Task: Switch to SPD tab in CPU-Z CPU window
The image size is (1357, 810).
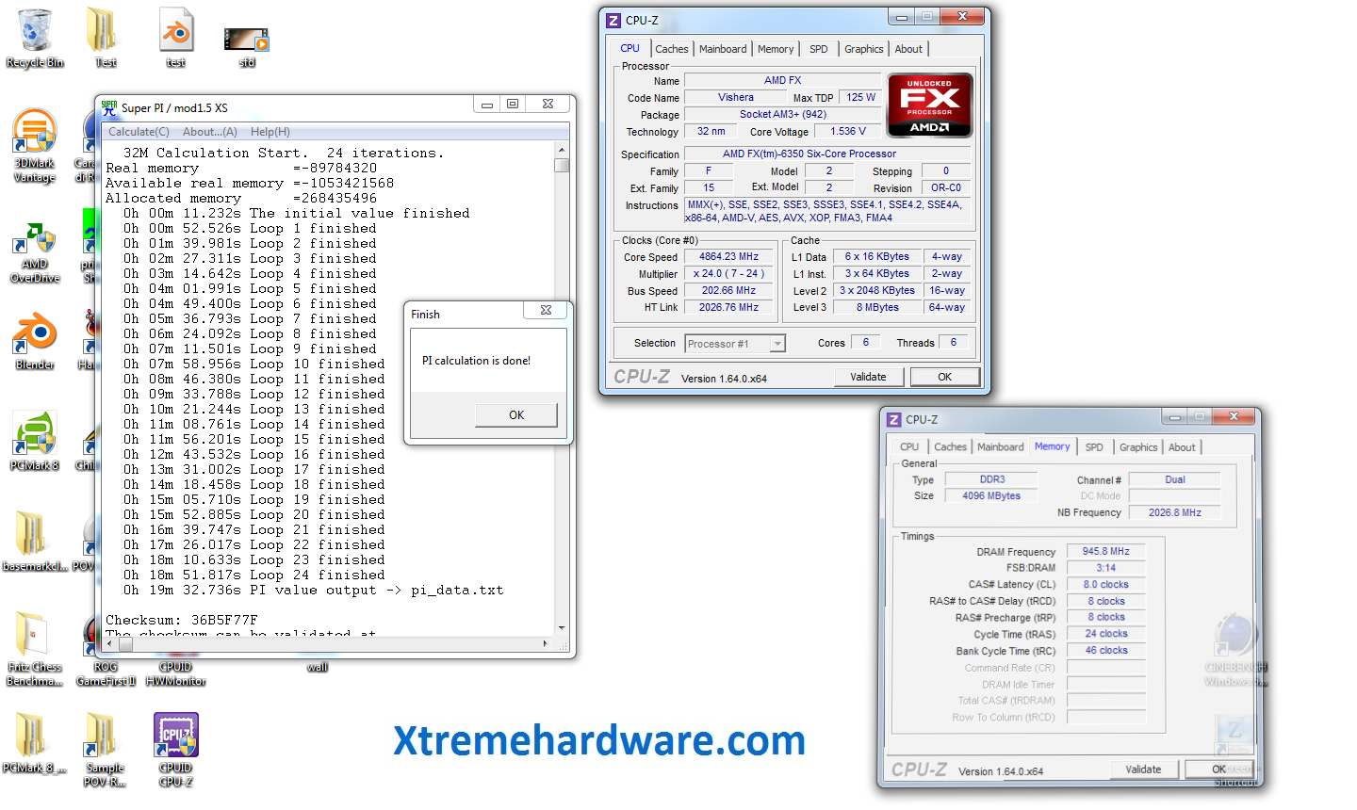Action: 819,49
